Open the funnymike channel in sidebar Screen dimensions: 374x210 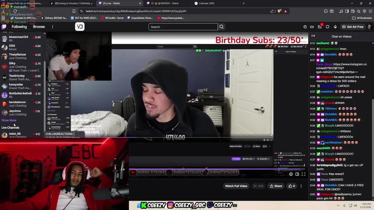[22, 86]
